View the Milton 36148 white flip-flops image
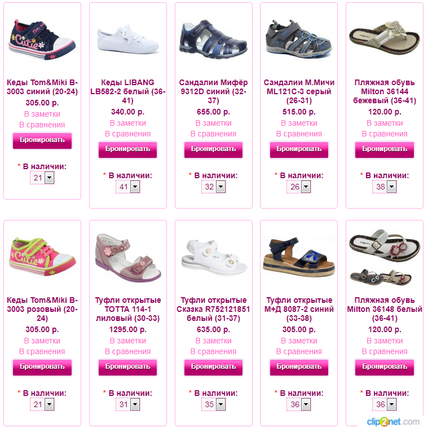 point(385,258)
